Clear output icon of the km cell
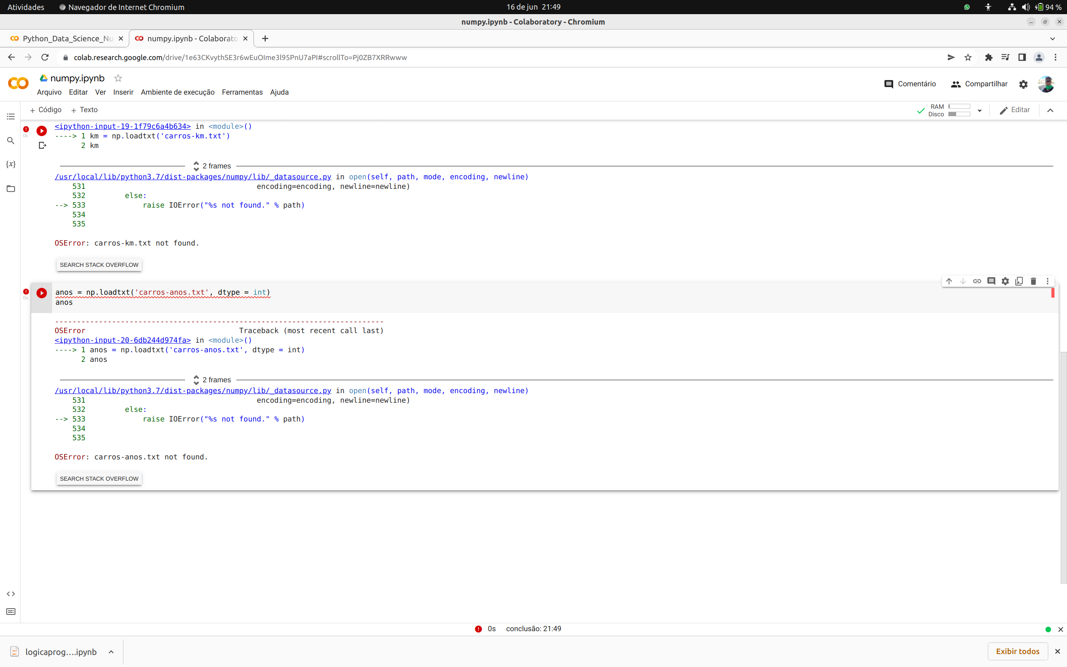 pyautogui.click(x=43, y=145)
